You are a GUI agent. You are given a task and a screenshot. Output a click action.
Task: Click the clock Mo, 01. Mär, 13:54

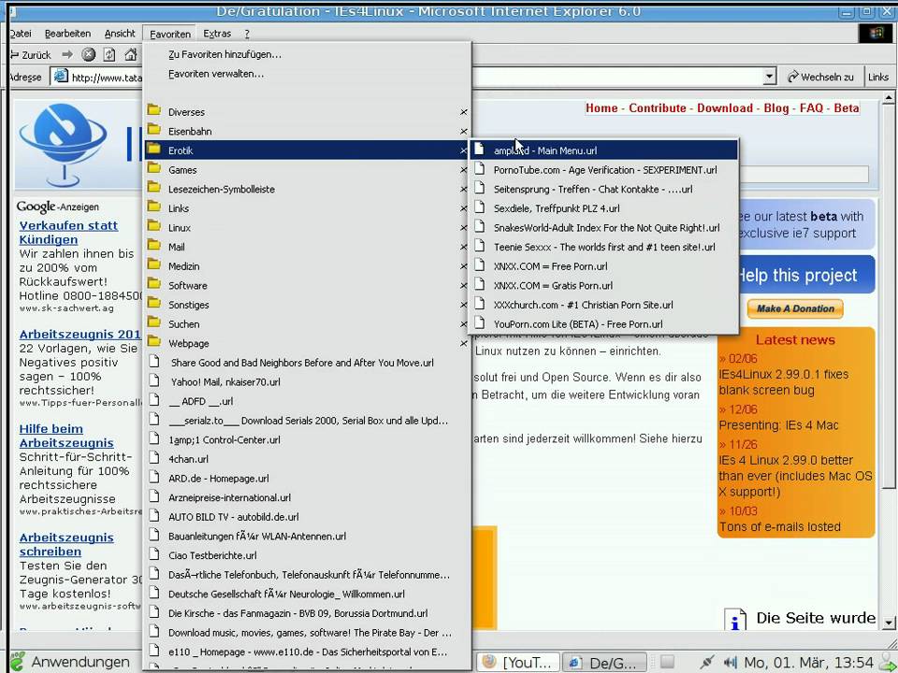coord(808,663)
